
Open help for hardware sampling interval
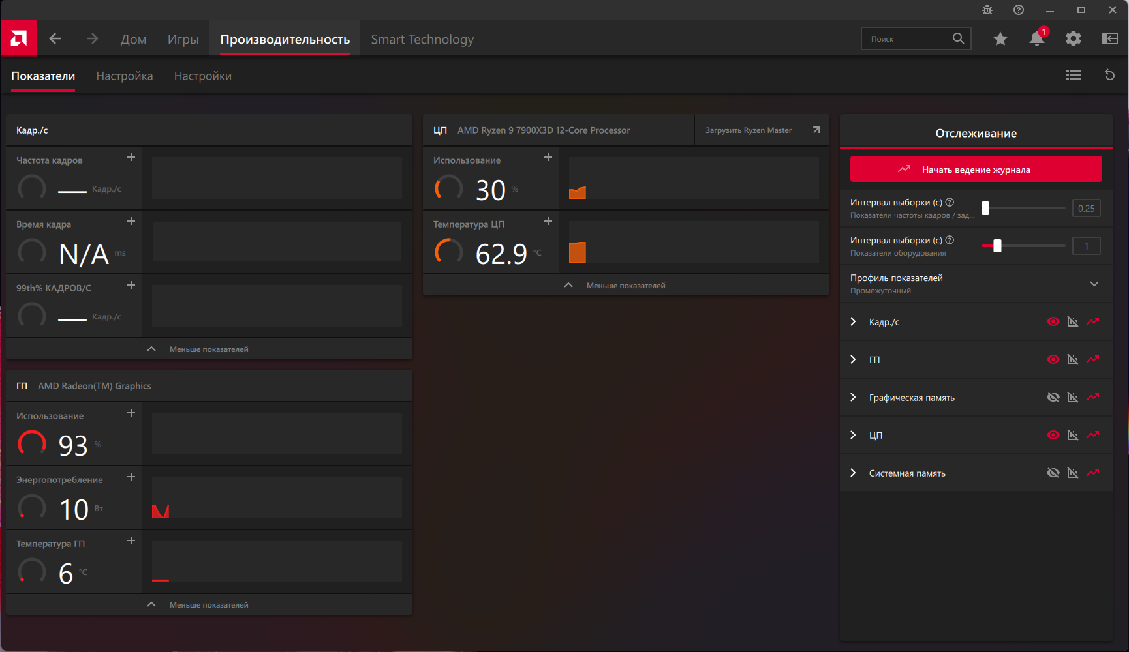click(950, 240)
